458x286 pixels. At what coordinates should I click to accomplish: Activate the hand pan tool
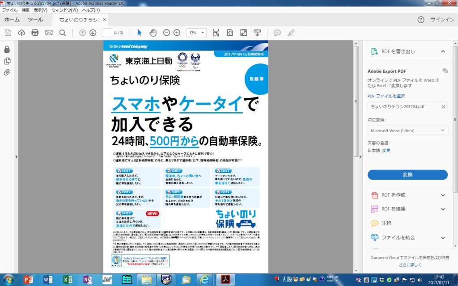pyautogui.click(x=153, y=33)
